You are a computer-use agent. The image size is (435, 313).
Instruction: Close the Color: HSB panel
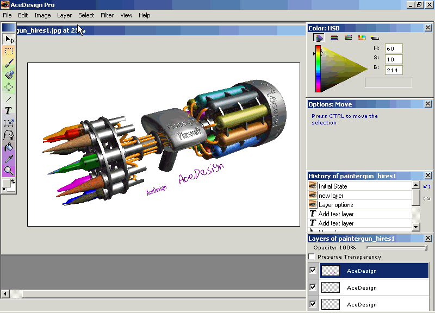[x=428, y=28]
